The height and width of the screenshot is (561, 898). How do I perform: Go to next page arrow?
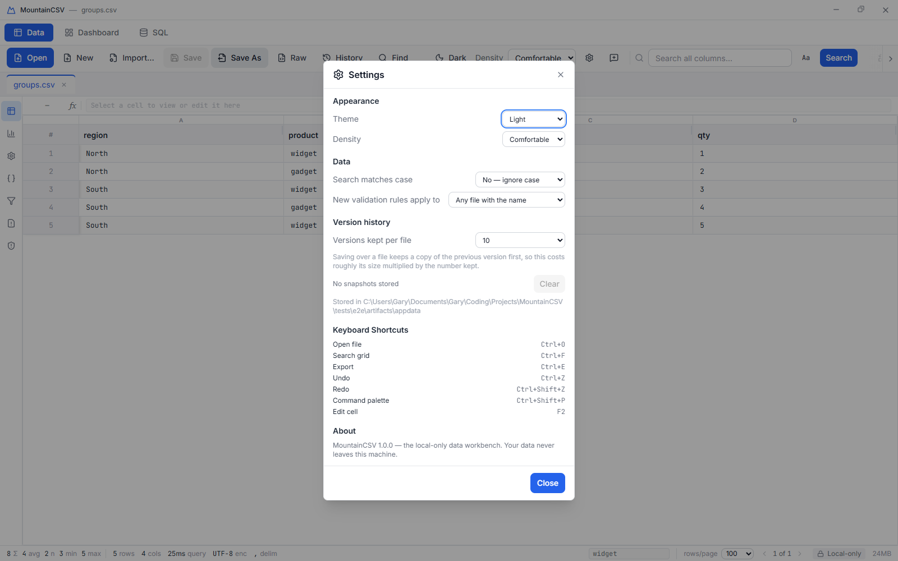point(800,554)
